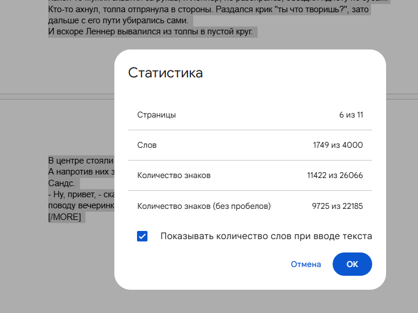The width and height of the screenshot is (418, 313).
Task: Click the '11422 из 26066' characters value
Action: coord(335,175)
